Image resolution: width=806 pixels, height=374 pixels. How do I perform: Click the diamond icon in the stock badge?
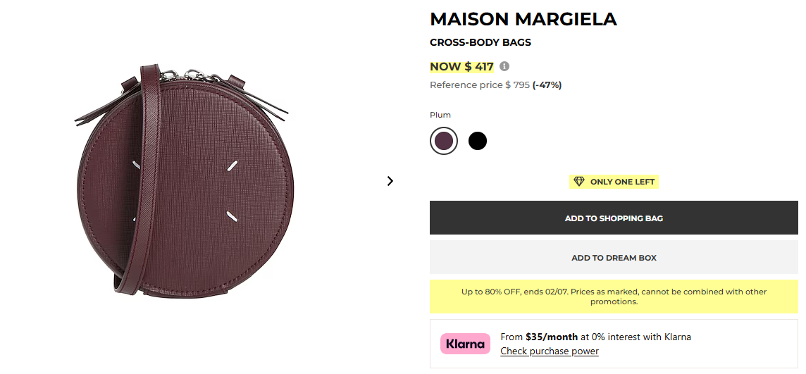coord(579,182)
